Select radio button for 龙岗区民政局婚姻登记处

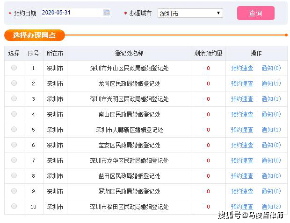tap(14, 83)
